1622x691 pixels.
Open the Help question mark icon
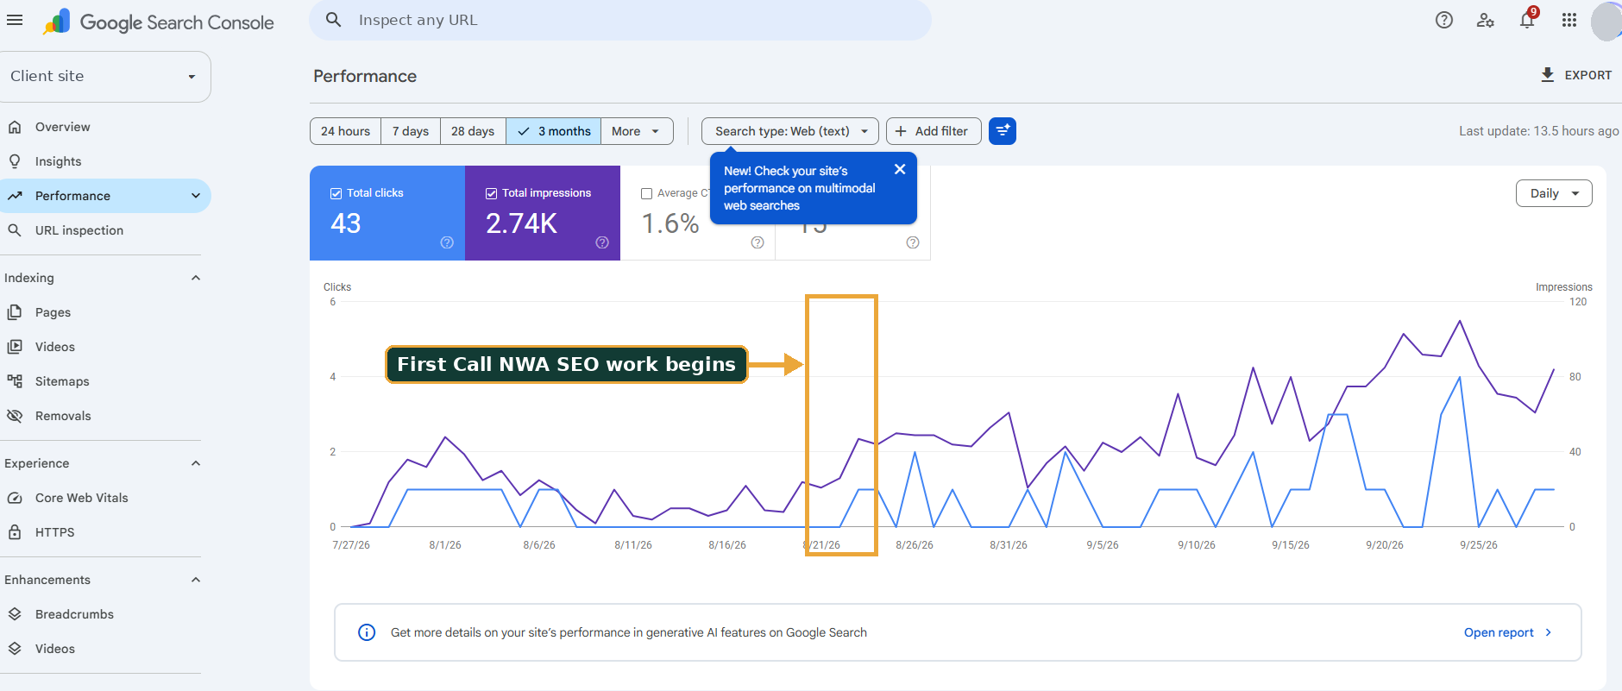(x=1444, y=20)
